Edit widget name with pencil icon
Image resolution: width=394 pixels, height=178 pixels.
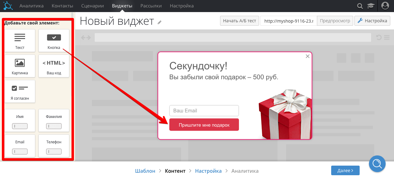click(159, 22)
